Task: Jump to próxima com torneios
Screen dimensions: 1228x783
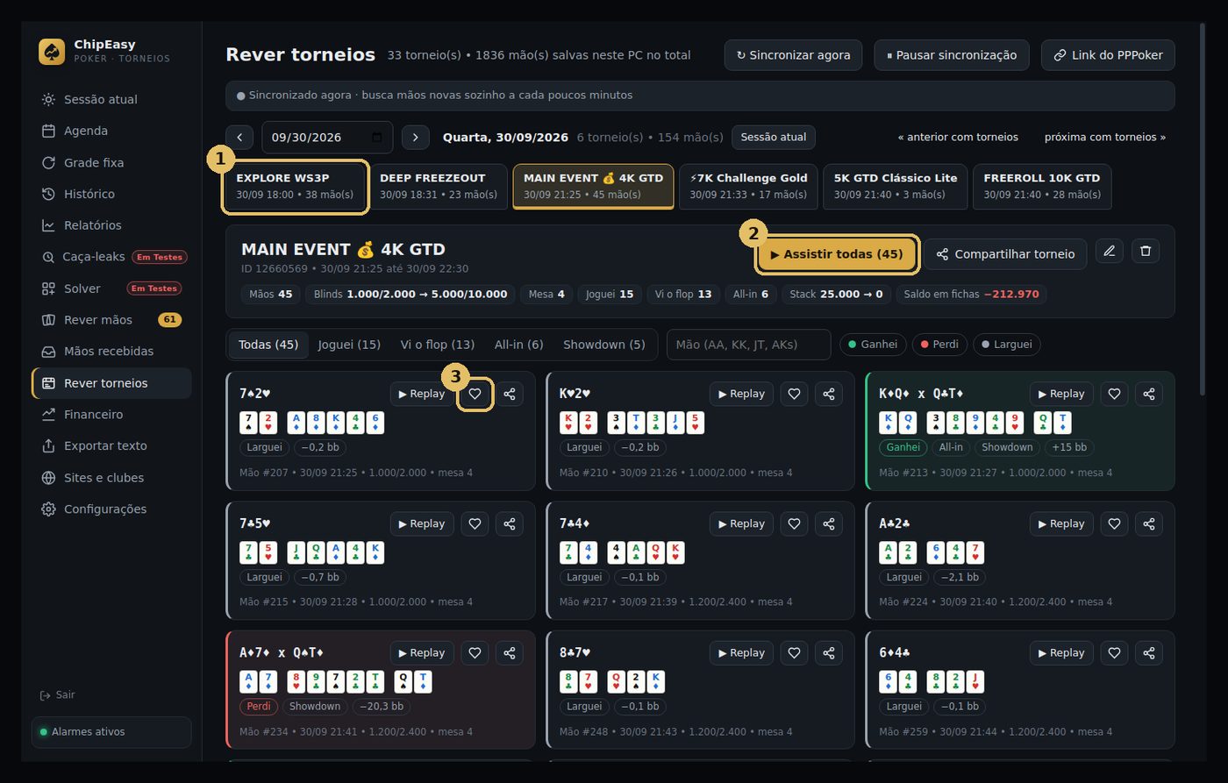Action: coord(1104,138)
